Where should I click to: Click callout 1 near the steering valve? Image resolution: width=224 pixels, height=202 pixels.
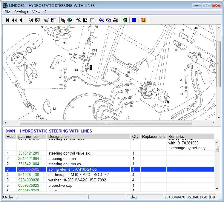(145, 79)
